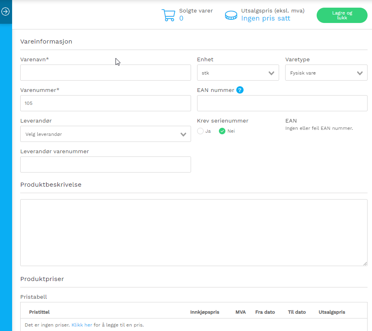Click the description textarea resize handle
This screenshot has height=331, width=372.
(365, 264)
